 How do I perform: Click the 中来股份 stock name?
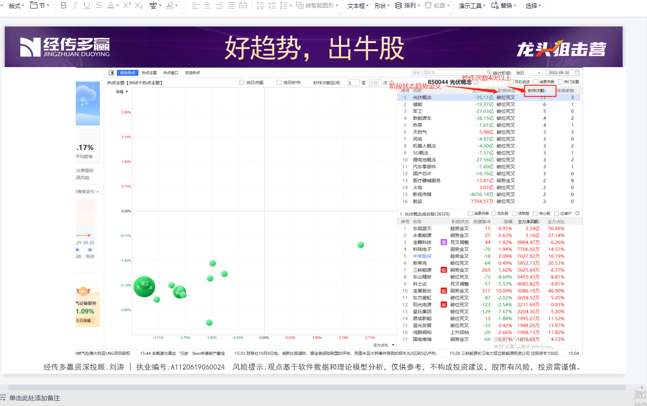point(422,256)
